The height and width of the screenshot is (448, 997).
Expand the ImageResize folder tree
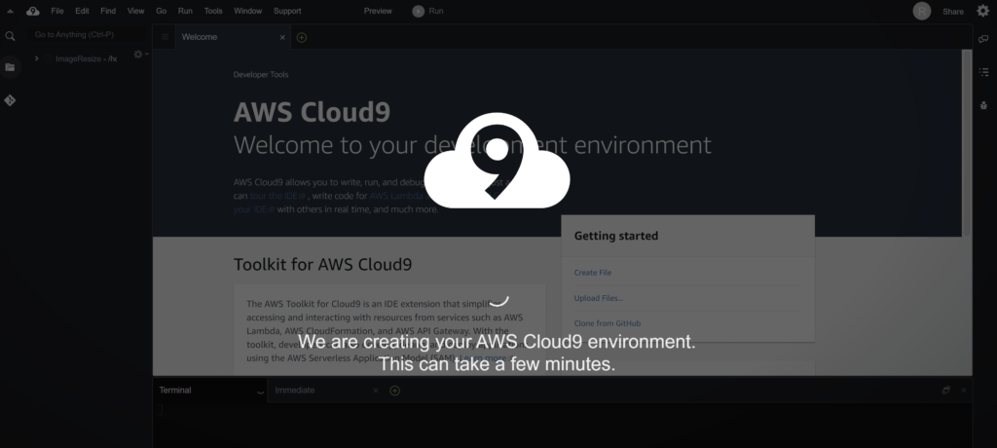(37, 58)
